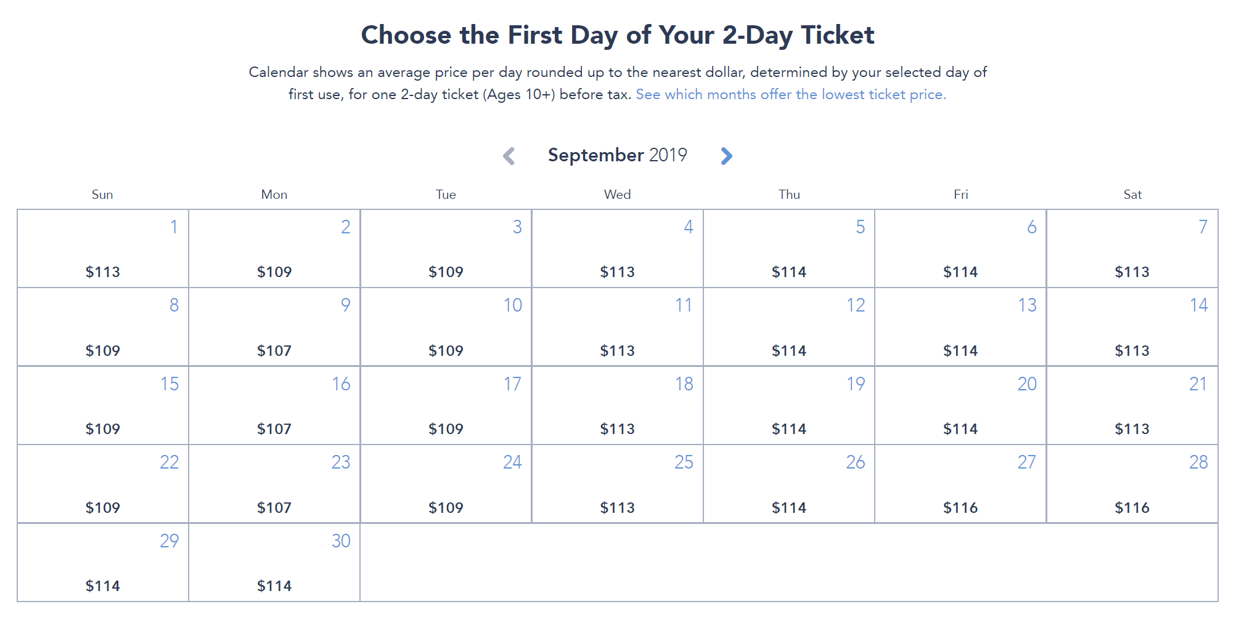Select Friday September 20
Viewport: 1252px width, 620px height.
[x=960, y=406]
